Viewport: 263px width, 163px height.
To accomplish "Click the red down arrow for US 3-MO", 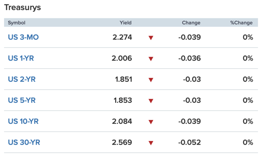I will click(x=151, y=38).
